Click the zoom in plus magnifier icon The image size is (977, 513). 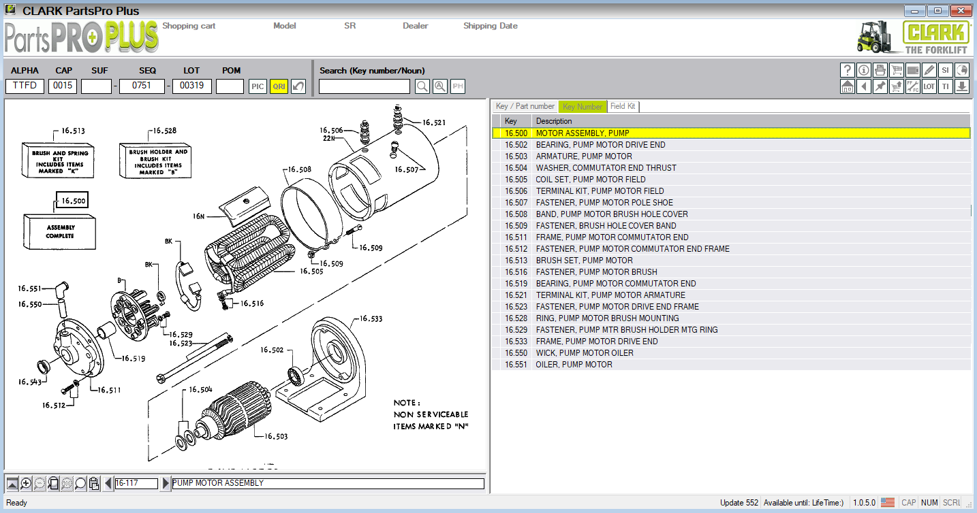tap(26, 484)
